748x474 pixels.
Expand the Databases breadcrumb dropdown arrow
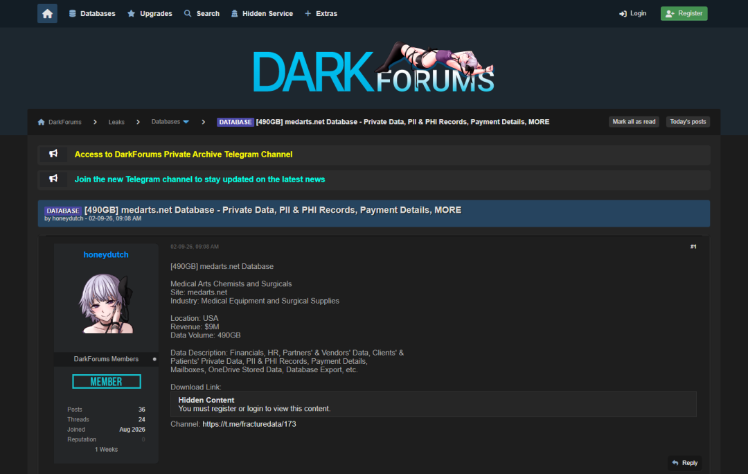click(186, 122)
